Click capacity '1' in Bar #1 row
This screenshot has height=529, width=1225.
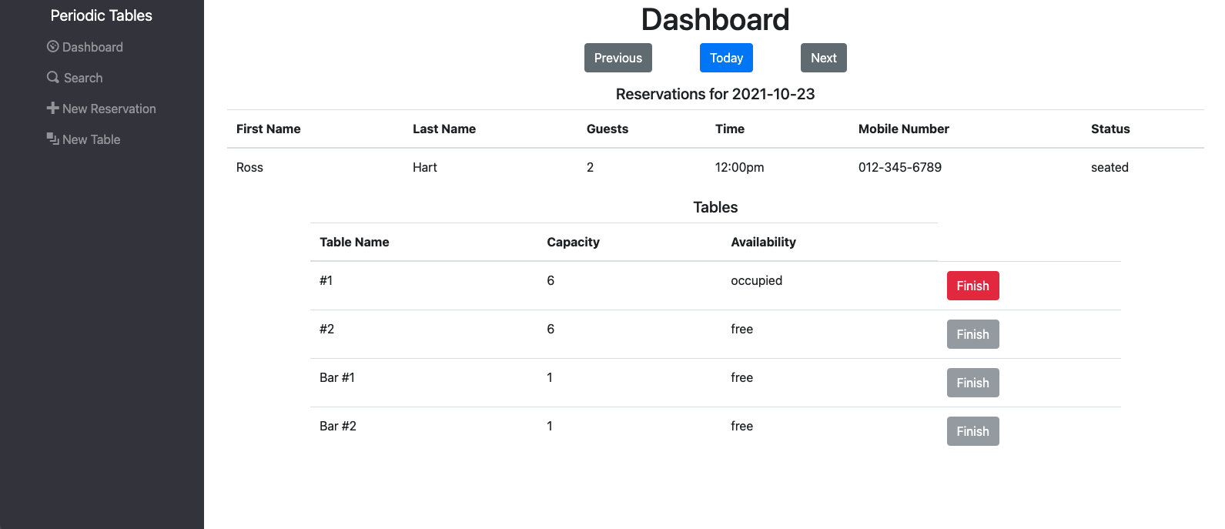click(550, 377)
